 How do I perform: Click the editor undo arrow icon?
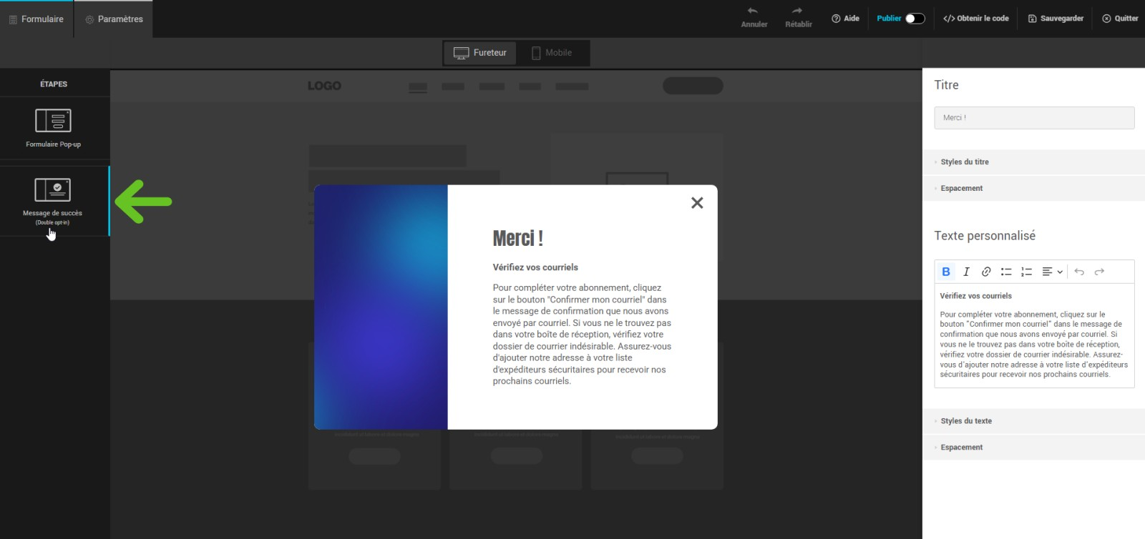click(1079, 272)
